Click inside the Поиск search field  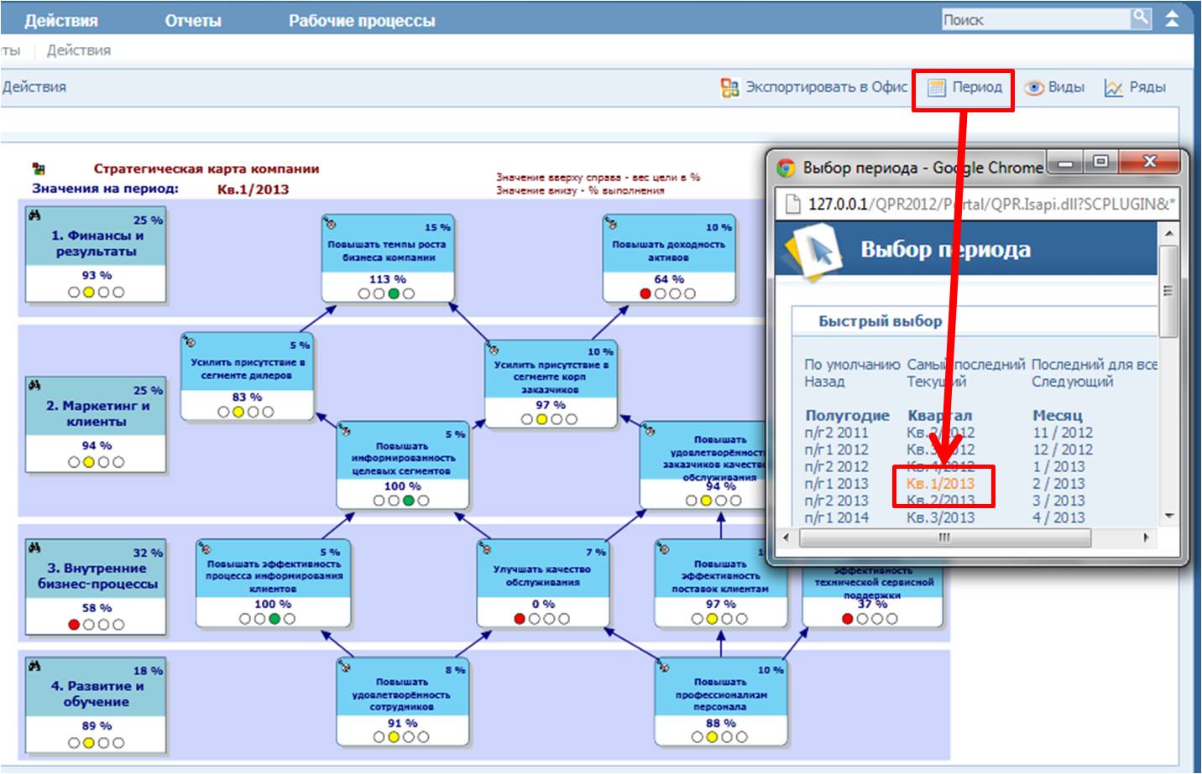pyautogui.click(x=1034, y=19)
